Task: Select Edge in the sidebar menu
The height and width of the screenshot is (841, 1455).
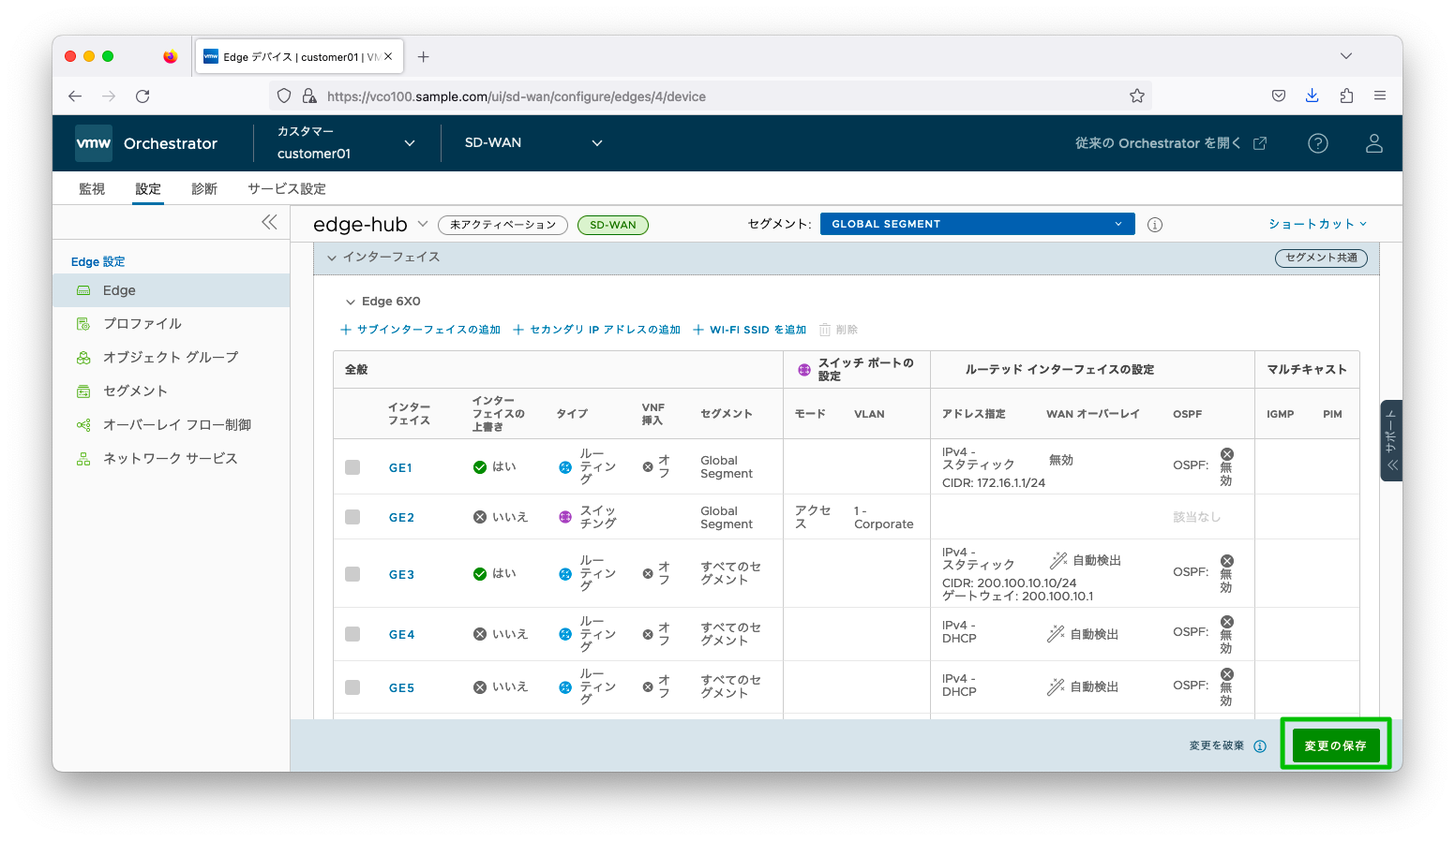Action: coord(171,290)
